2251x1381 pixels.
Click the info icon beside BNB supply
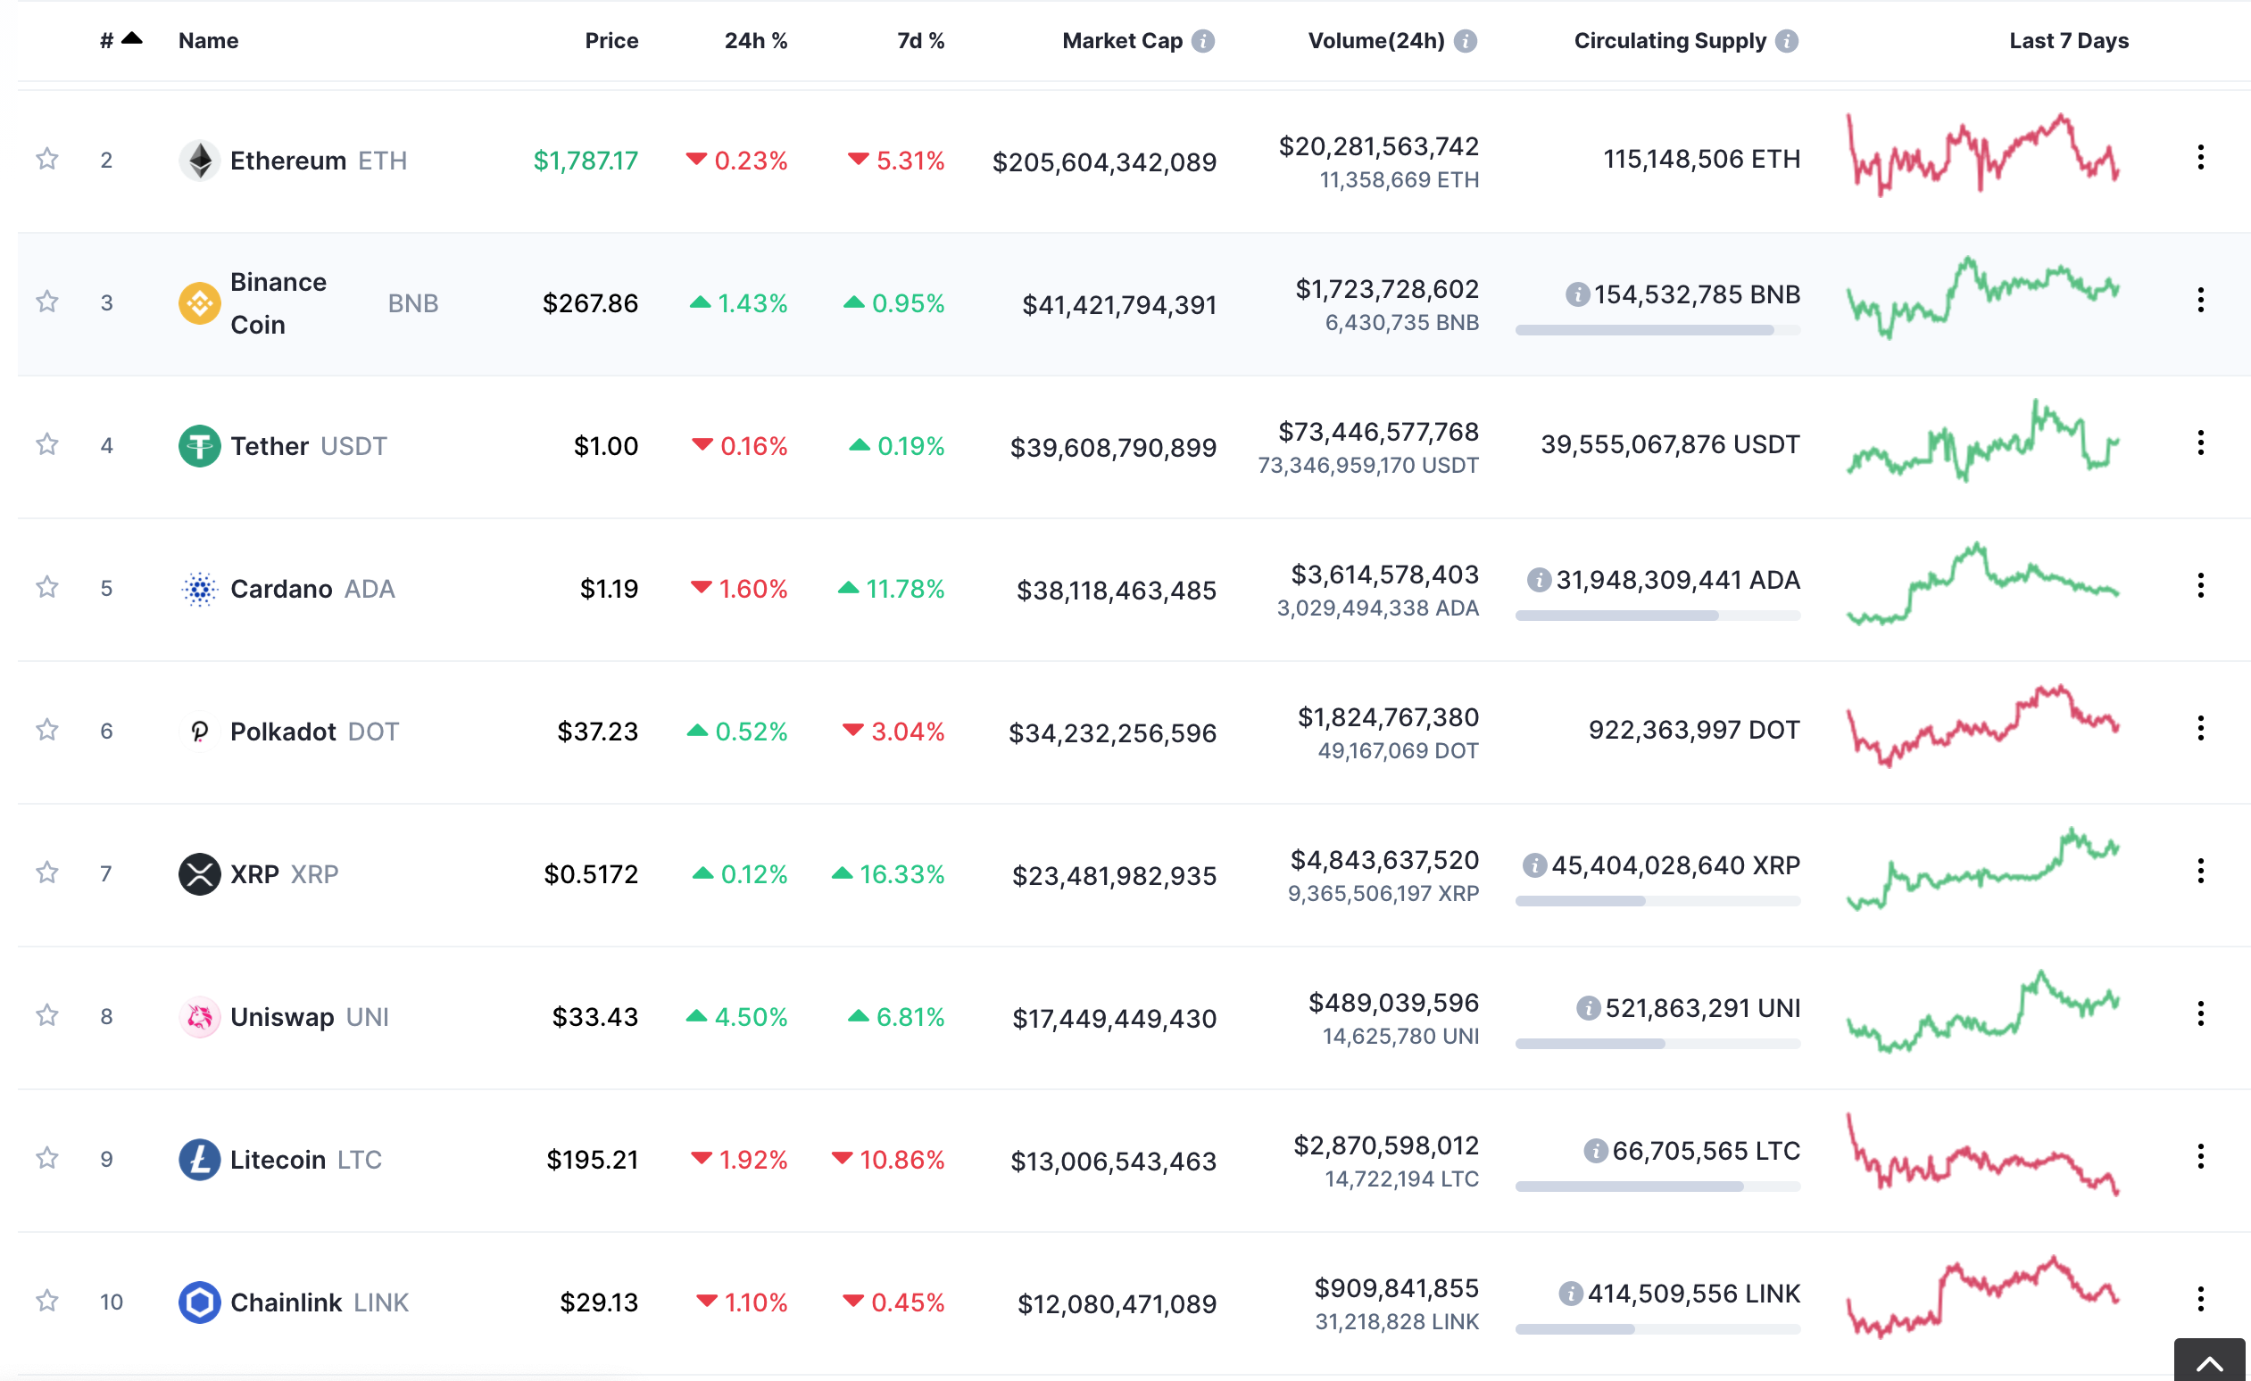1577,294
